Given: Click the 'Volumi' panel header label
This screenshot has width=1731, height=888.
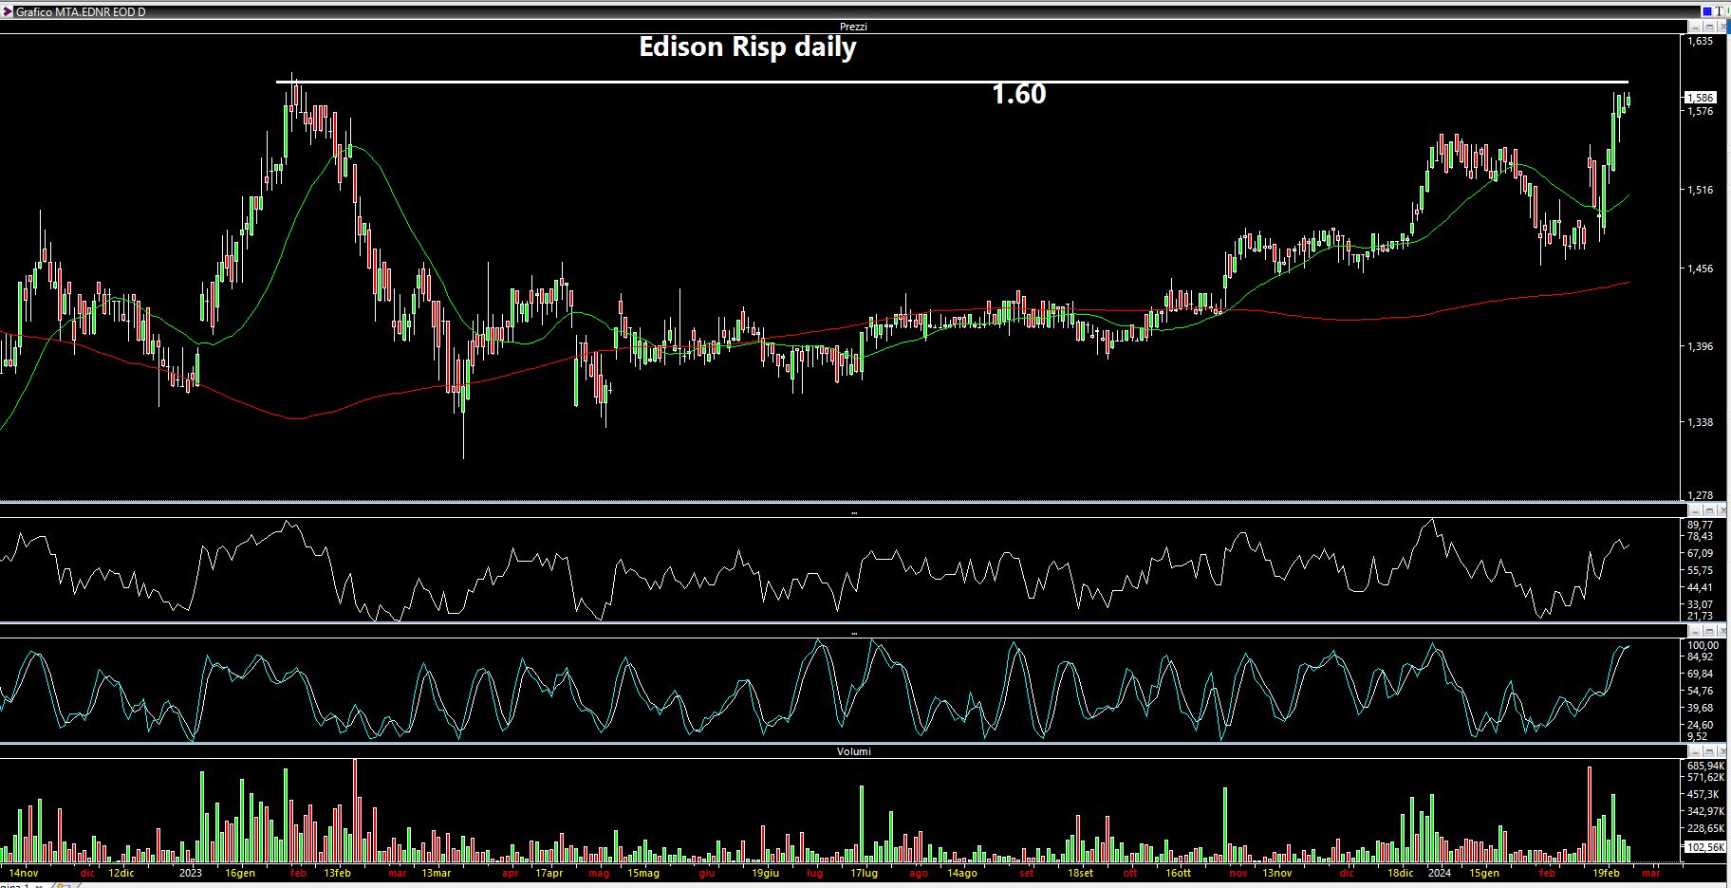Looking at the screenshot, I should [x=853, y=751].
